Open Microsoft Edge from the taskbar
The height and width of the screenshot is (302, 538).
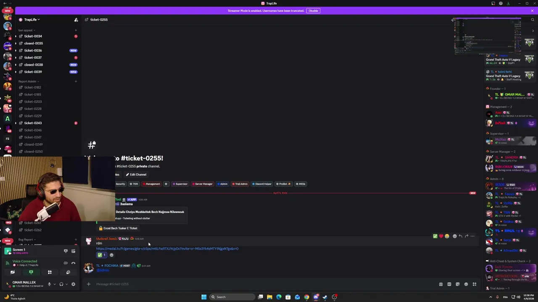point(279,297)
